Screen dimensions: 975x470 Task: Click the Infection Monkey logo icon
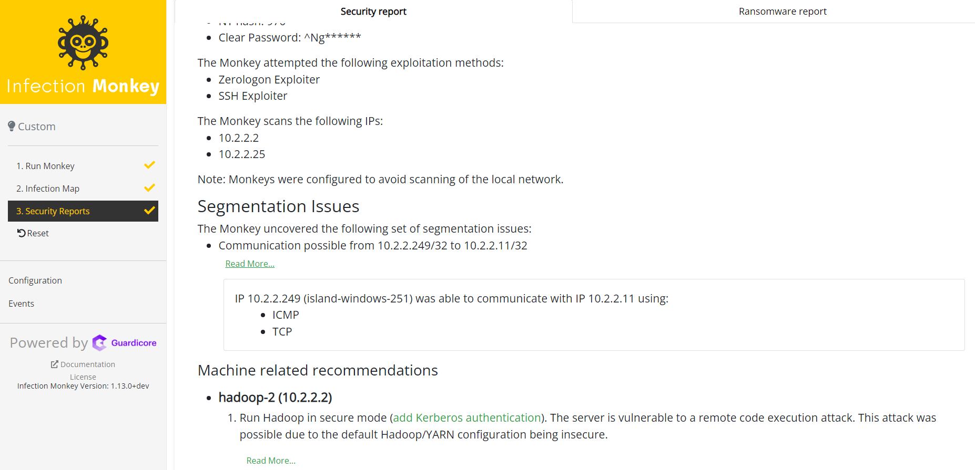[83, 43]
